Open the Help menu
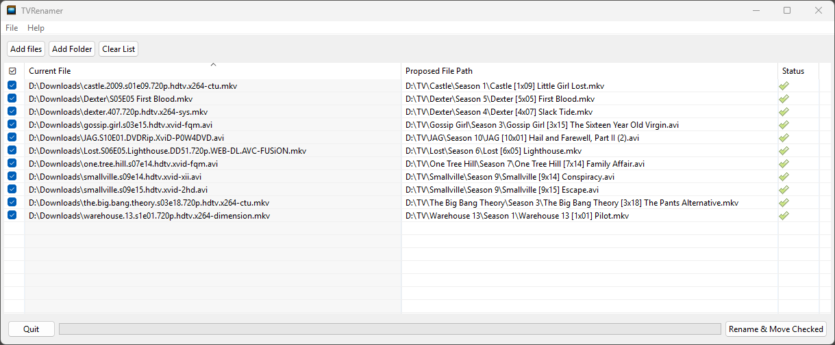The height and width of the screenshot is (345, 835). 36,28
